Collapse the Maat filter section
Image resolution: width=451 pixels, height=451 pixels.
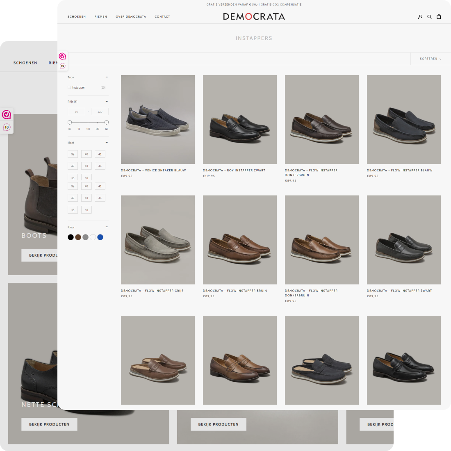pyautogui.click(x=107, y=142)
